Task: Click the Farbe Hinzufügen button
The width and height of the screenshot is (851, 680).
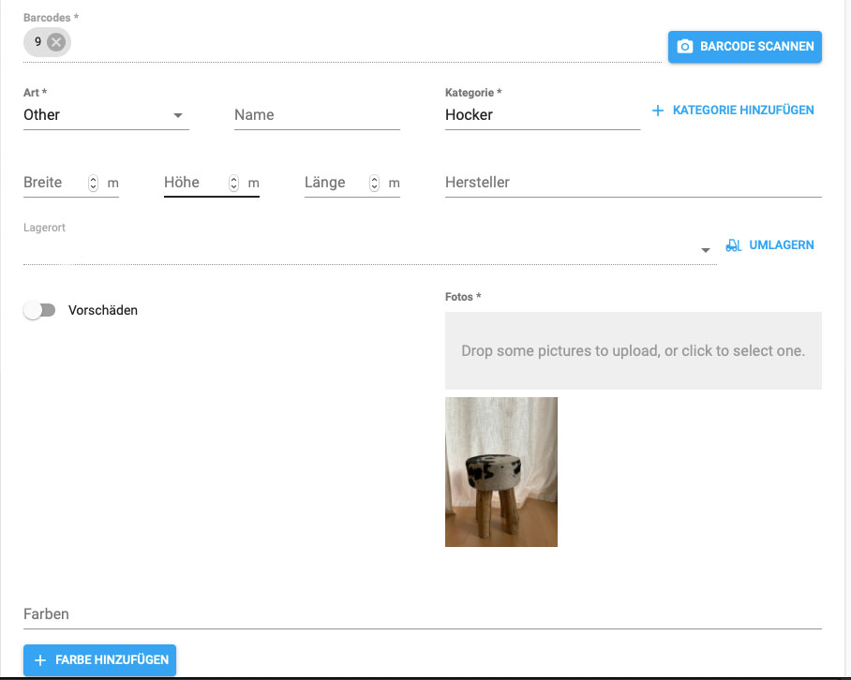Action: [100, 660]
